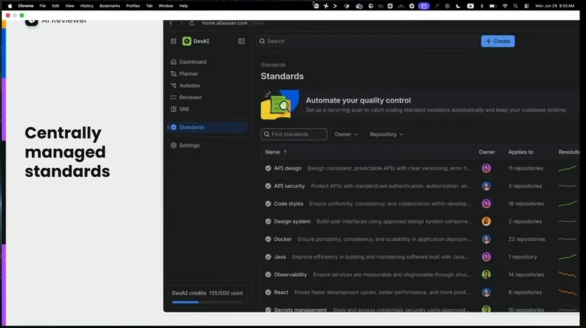
Task: Open the Docker standard
Action: (x=283, y=239)
